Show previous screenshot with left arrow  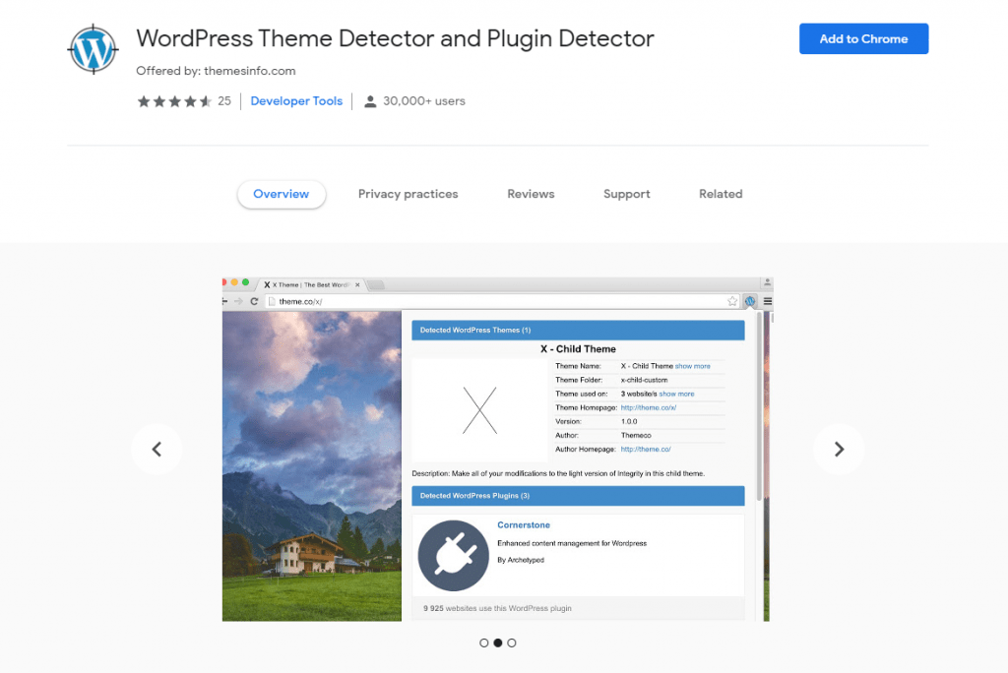(157, 449)
